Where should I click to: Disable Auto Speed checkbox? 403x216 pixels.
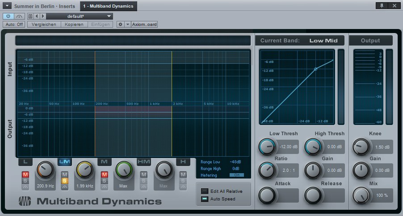pyautogui.click(x=205, y=199)
